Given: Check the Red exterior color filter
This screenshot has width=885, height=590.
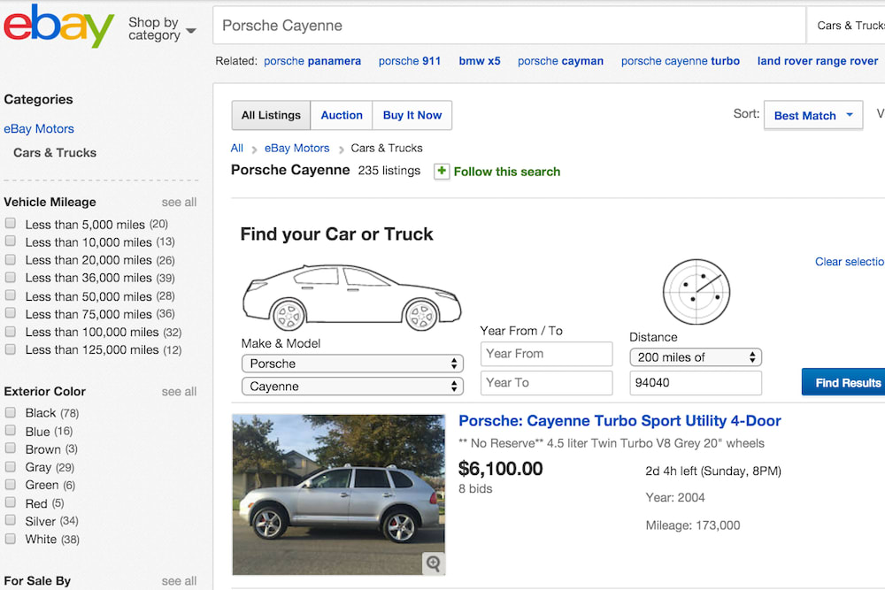Looking at the screenshot, I should pos(10,502).
